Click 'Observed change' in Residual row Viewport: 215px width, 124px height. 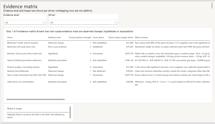point(56,71)
